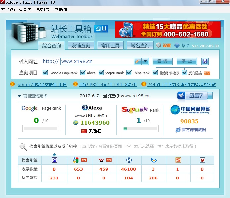Open the 查看(V) menu
Screen dimensions: 230x198
26,10
